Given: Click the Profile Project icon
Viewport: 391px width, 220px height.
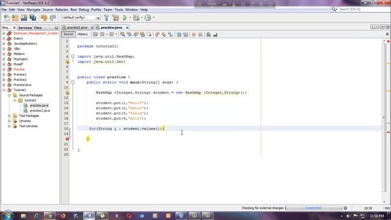Looking at the screenshot, I should [148, 18].
